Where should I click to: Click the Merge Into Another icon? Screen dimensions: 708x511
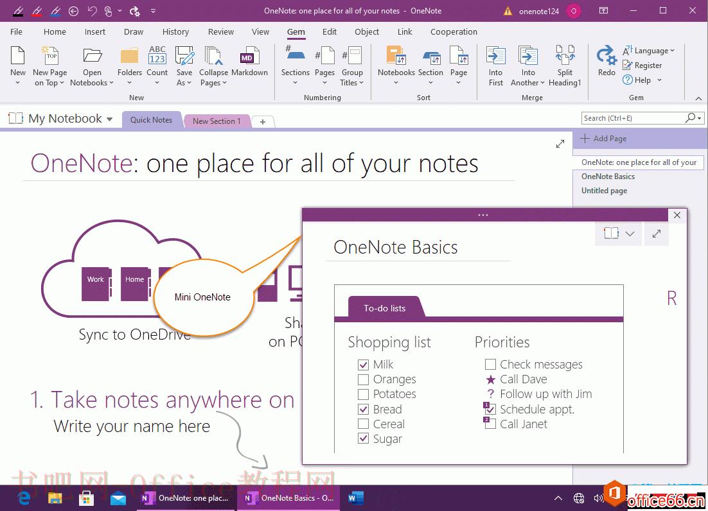point(527,55)
